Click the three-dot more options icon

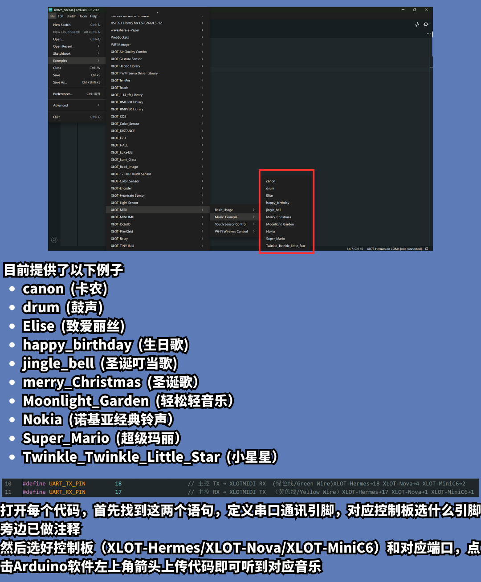[x=428, y=33]
